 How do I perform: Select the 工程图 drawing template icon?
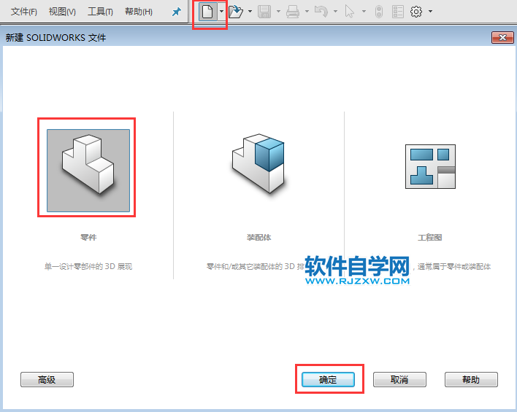[430, 167]
